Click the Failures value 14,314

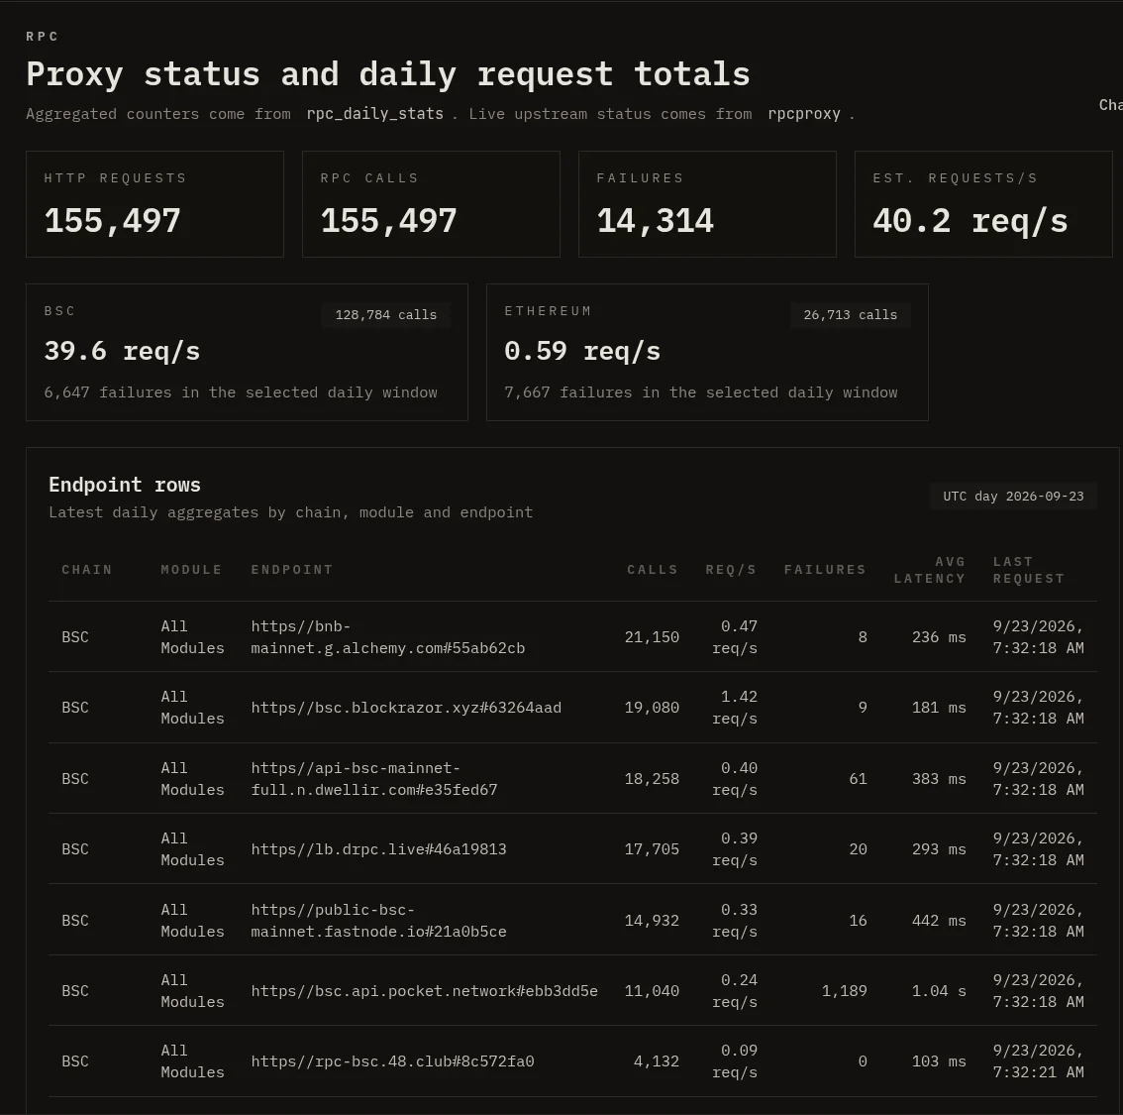click(x=656, y=221)
